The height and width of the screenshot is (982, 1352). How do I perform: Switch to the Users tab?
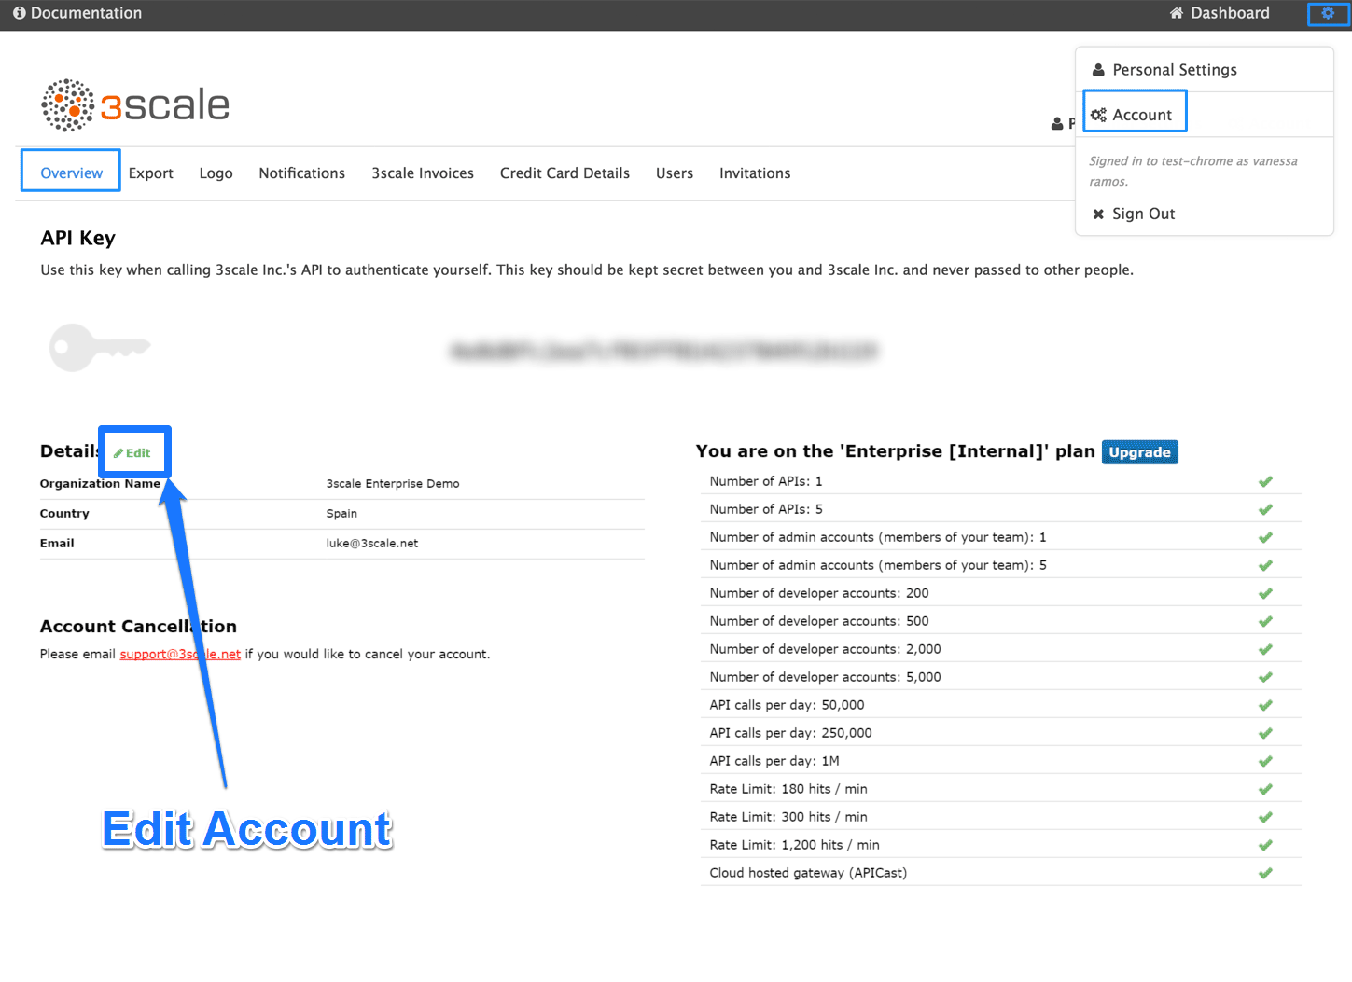(x=674, y=173)
